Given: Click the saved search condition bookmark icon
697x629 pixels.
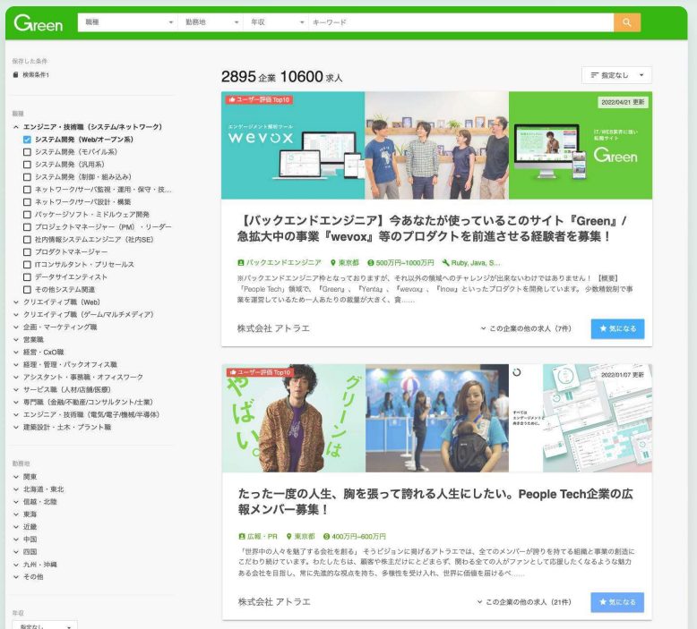Looking at the screenshot, I should pos(15,74).
